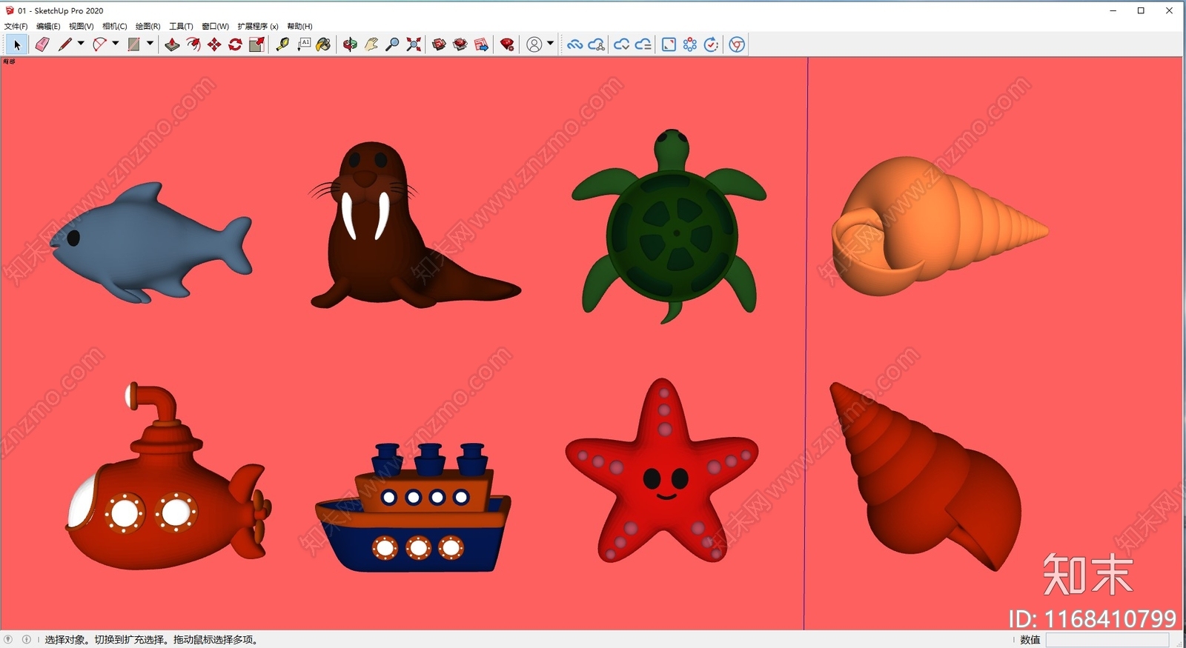Select the green sea turtle model
Viewport: 1186px width, 648px height.
coord(669,226)
